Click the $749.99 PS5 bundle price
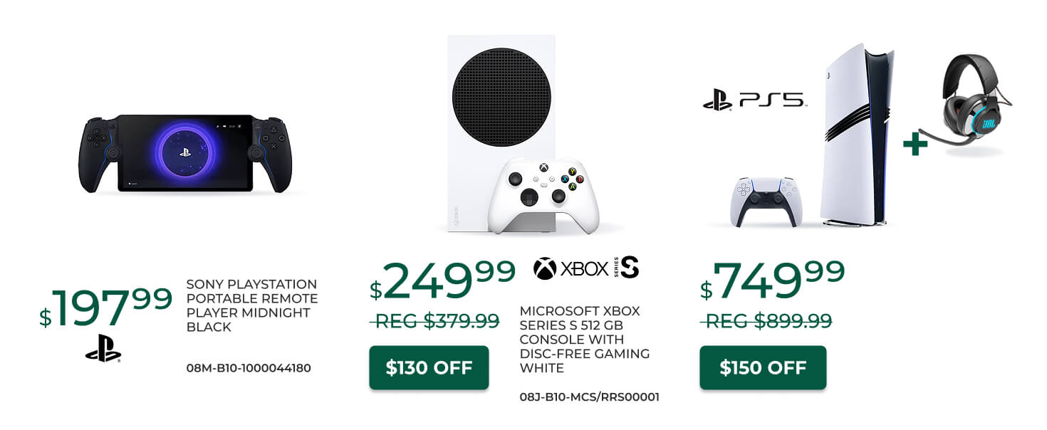Screen dimensions: 1047x430 pyautogui.click(x=772, y=280)
